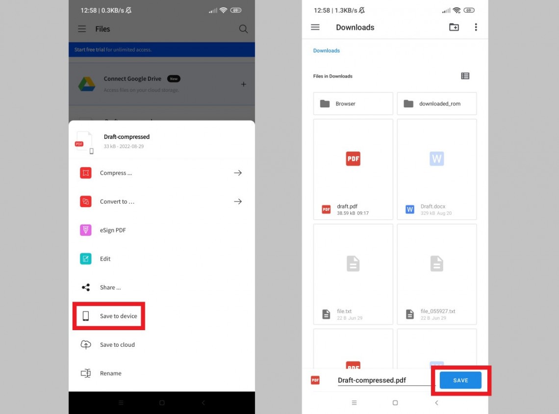The image size is (559, 414).
Task: Open the hamburger menu in Files
Action: (81, 29)
